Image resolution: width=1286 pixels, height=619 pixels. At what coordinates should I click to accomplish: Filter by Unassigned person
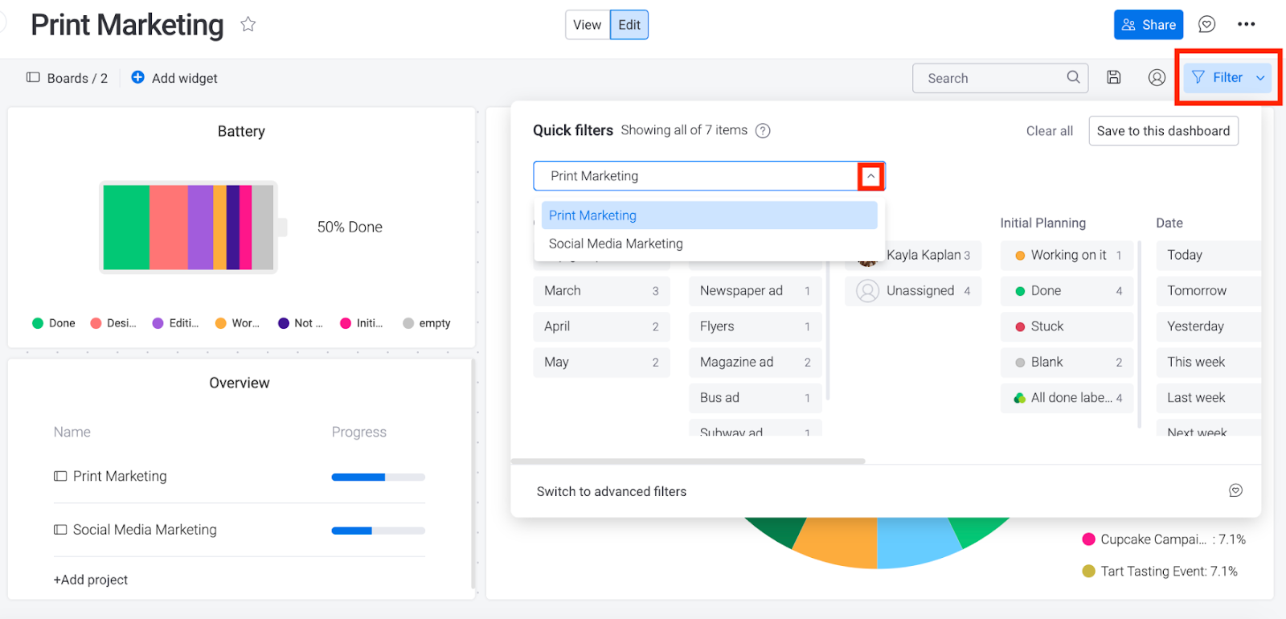click(913, 291)
